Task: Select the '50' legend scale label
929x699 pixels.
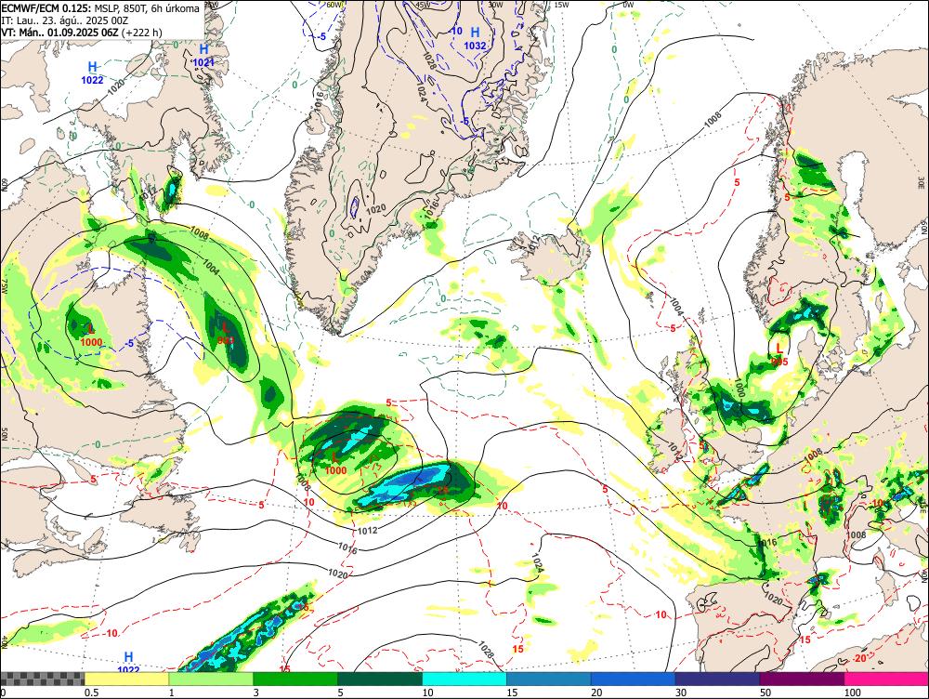Action: coord(765,692)
